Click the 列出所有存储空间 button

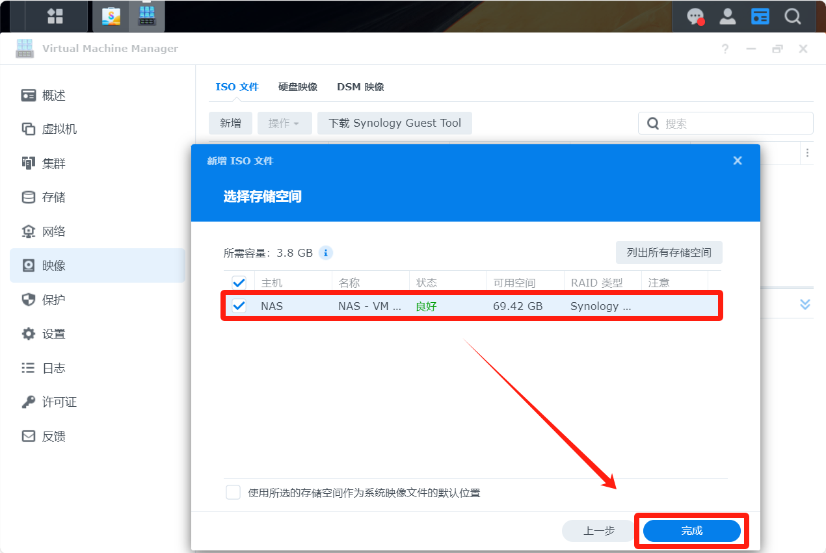[669, 253]
